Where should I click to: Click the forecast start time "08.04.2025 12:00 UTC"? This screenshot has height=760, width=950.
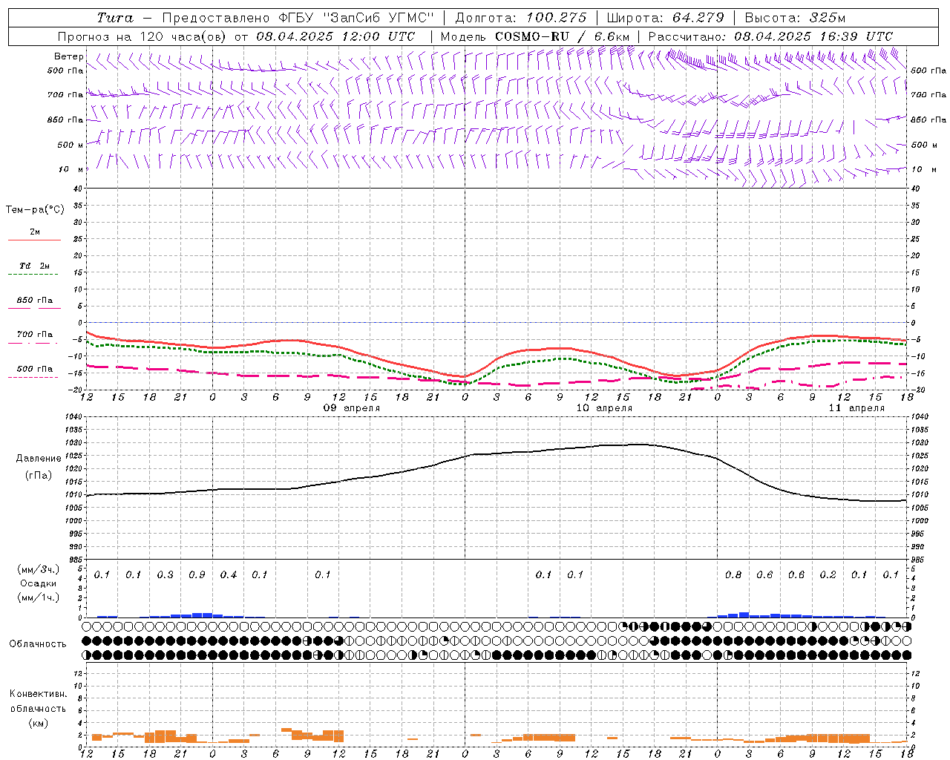pyautogui.click(x=335, y=36)
